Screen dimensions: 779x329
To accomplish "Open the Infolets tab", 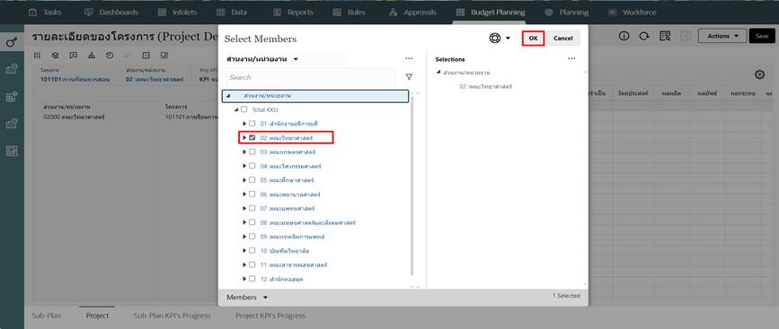I will point(177,12).
